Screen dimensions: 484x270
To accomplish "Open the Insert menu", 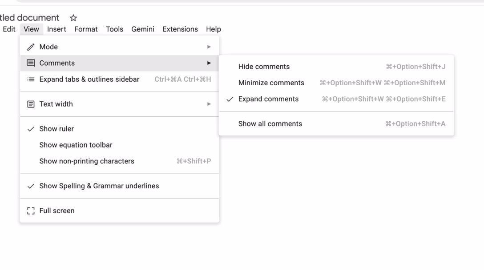I will pyautogui.click(x=56, y=29).
